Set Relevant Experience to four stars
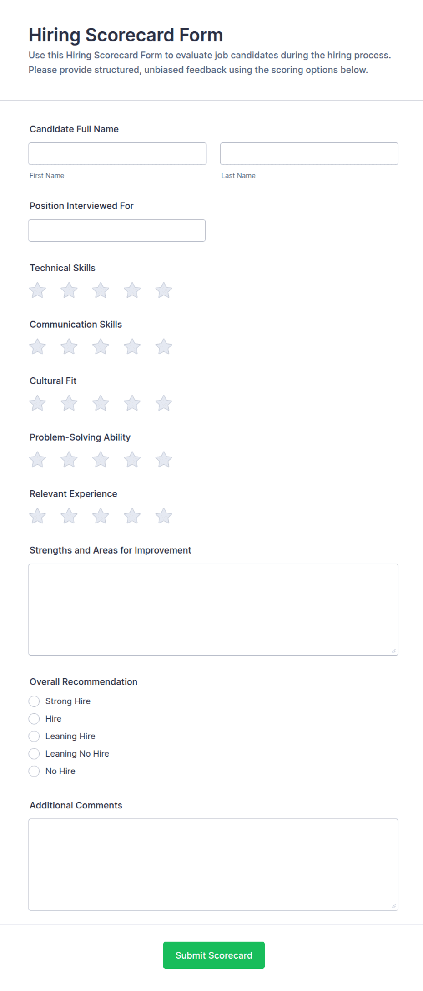423x991 pixels. [x=132, y=516]
